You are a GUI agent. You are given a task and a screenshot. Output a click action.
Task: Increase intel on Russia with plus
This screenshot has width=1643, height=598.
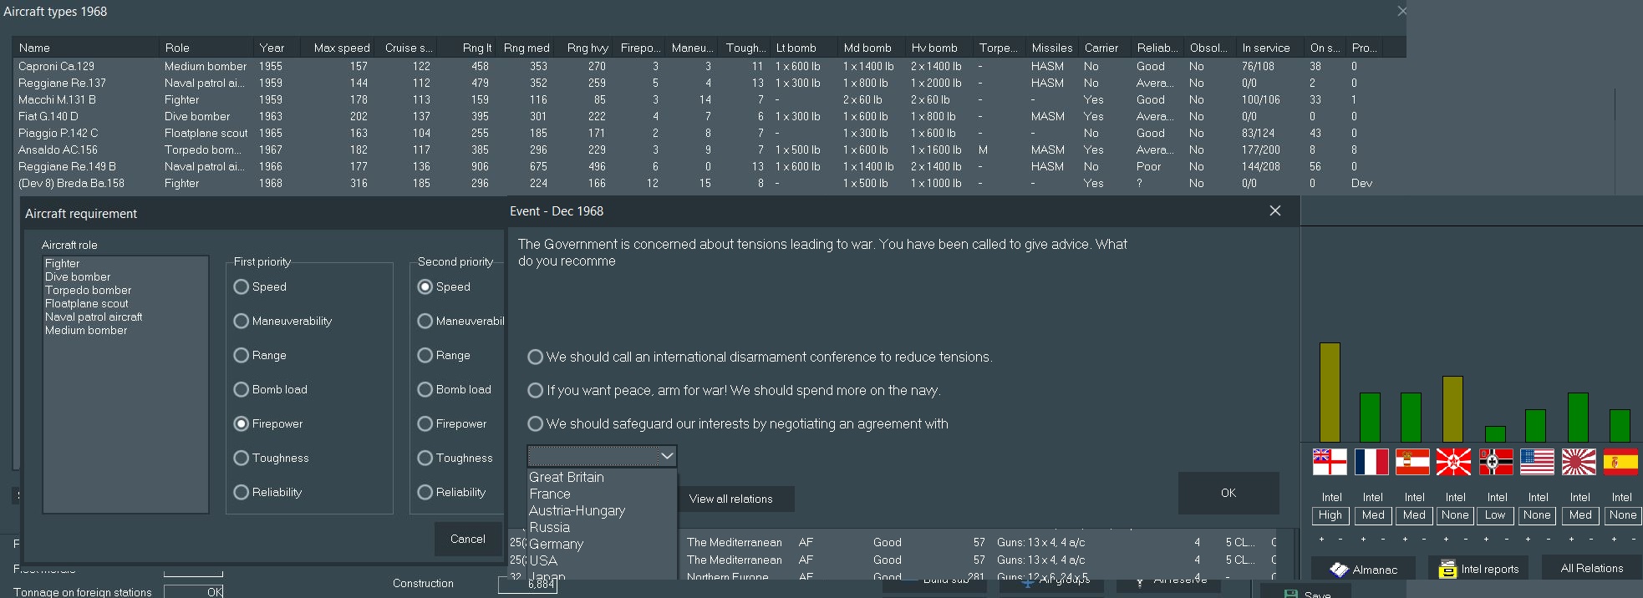pyautogui.click(x=1446, y=539)
